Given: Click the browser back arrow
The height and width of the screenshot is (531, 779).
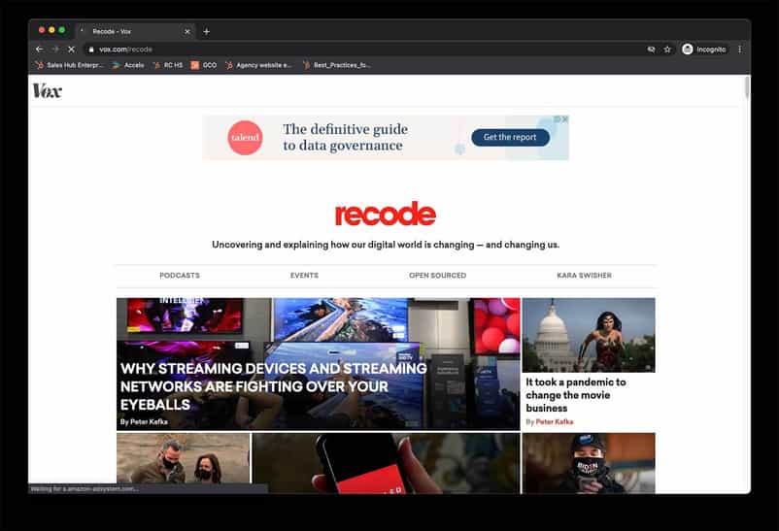Looking at the screenshot, I should (x=39, y=50).
